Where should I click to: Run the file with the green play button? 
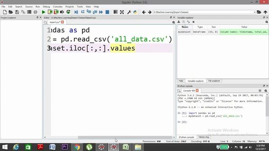[44, 12]
